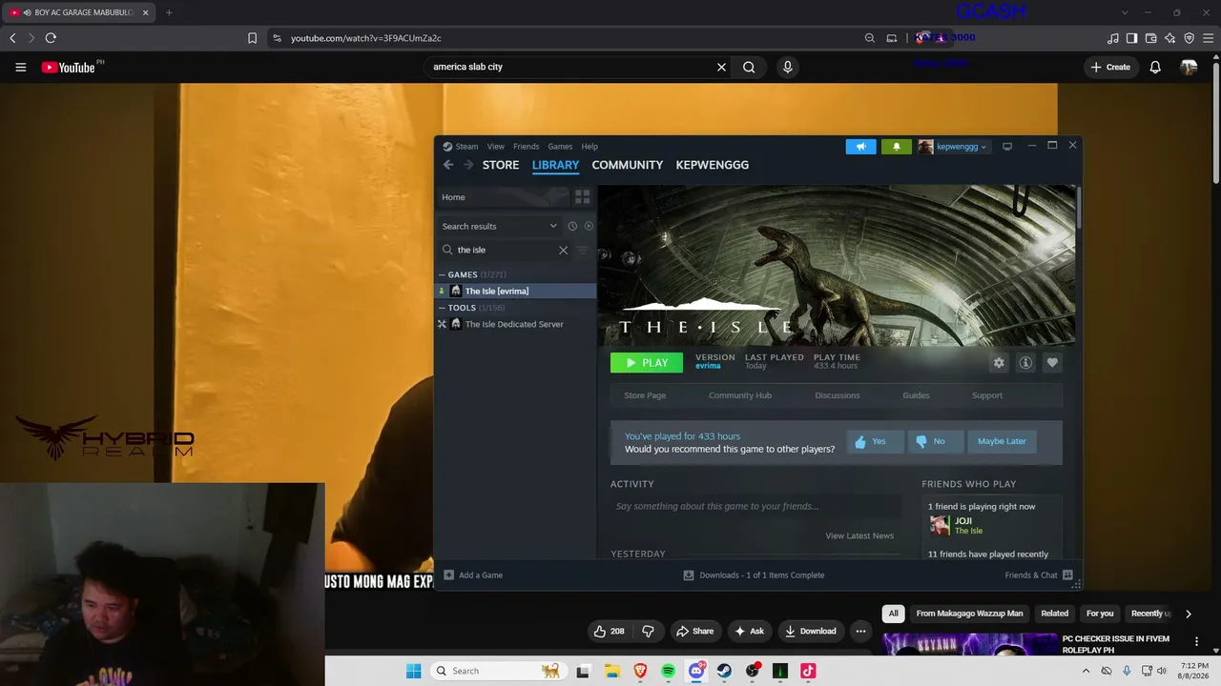Go to the Steam STORE tab
The image size is (1221, 686).
click(501, 165)
